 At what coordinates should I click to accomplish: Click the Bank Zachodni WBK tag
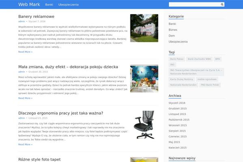point(199,59)
